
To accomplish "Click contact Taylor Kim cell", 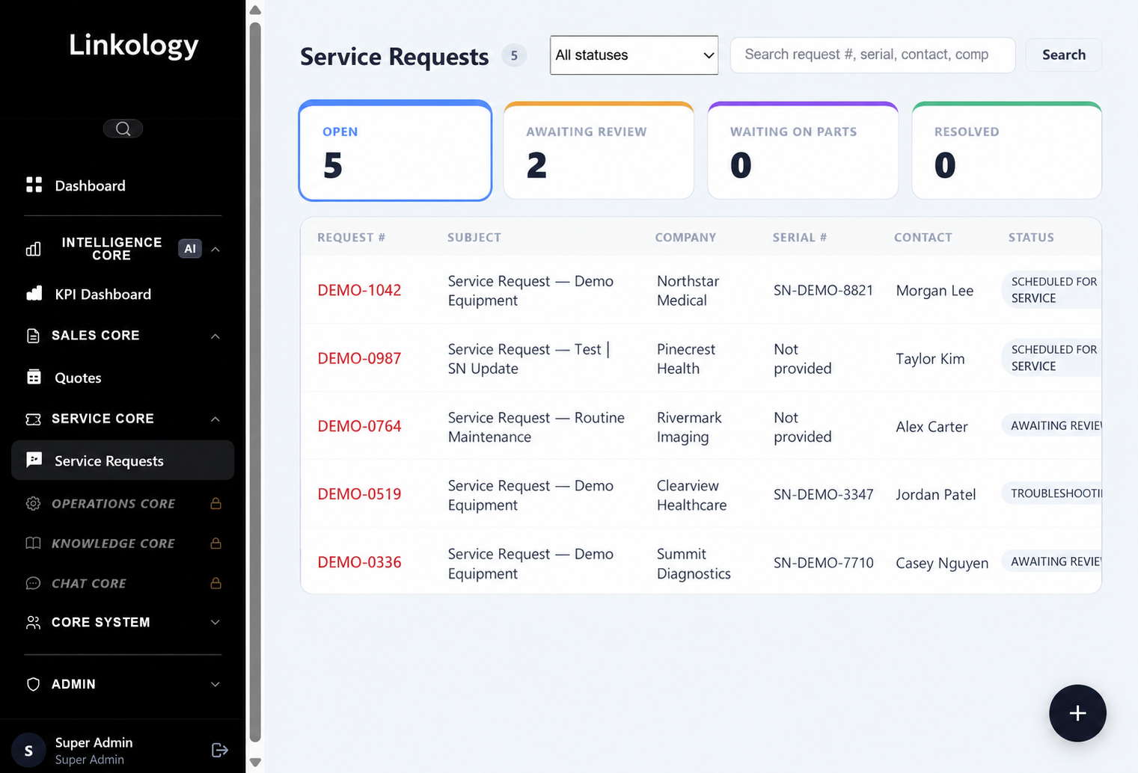I will (930, 359).
